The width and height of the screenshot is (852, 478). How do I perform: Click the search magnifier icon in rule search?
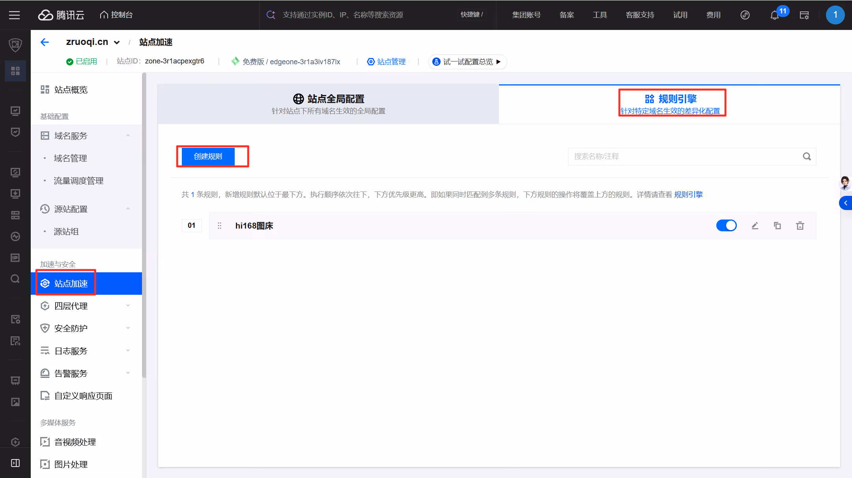coord(807,156)
